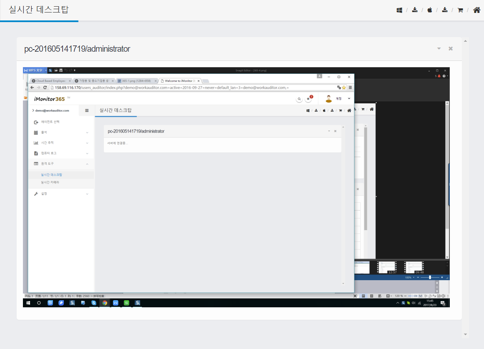The width and height of the screenshot is (484, 349).
Task: Click the 12:57 video thumbnail in remote Snagit
Action: click(x=387, y=267)
